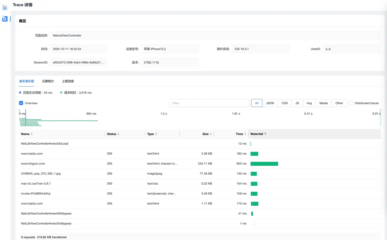This screenshot has width=387, height=240.
Task: Switch to 元素统计 tab
Action: 48,81
